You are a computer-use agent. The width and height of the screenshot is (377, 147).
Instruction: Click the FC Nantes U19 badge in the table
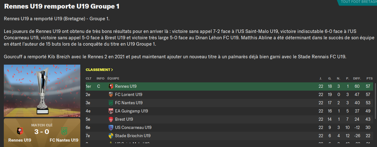111,103
